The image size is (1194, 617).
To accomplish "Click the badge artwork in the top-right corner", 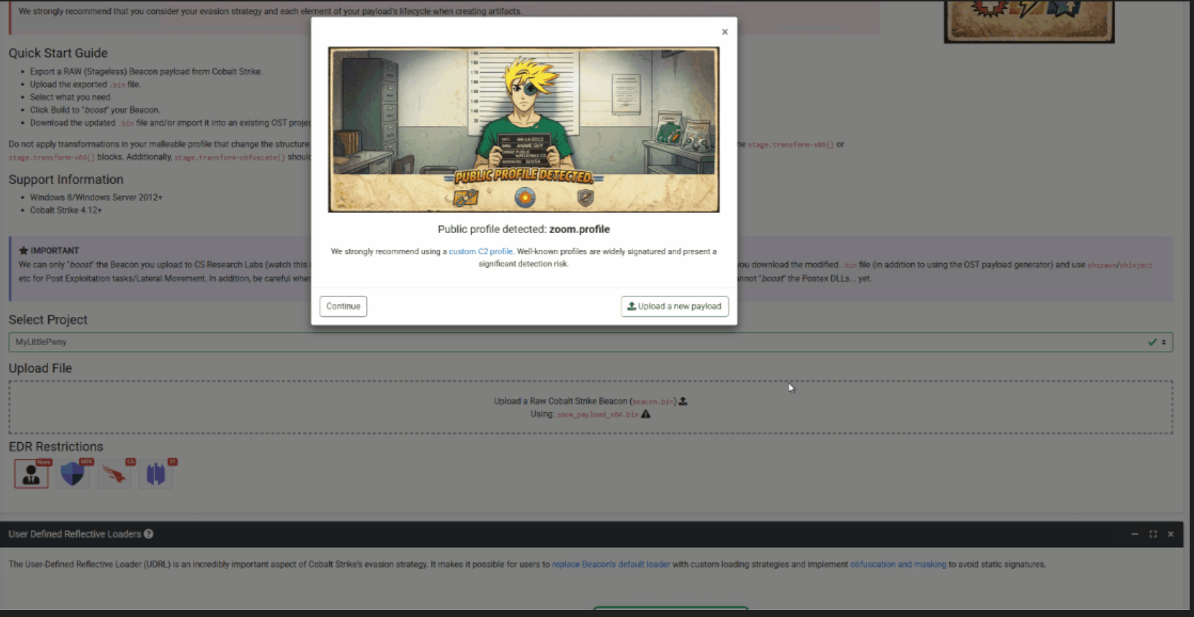I will click(1028, 20).
